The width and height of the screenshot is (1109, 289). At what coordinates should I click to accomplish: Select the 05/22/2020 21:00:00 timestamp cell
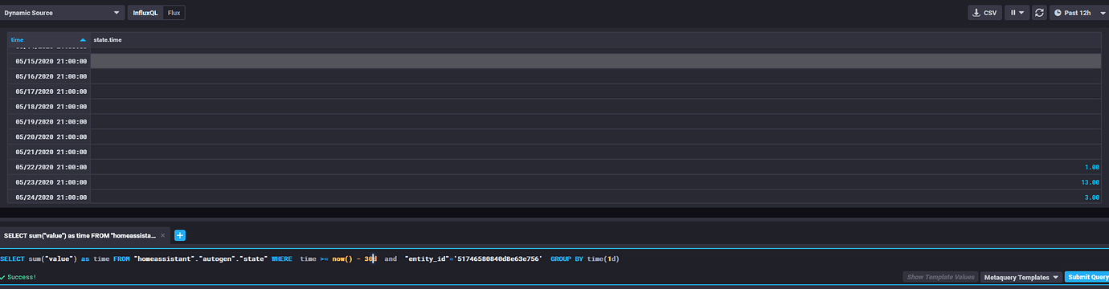pos(49,167)
